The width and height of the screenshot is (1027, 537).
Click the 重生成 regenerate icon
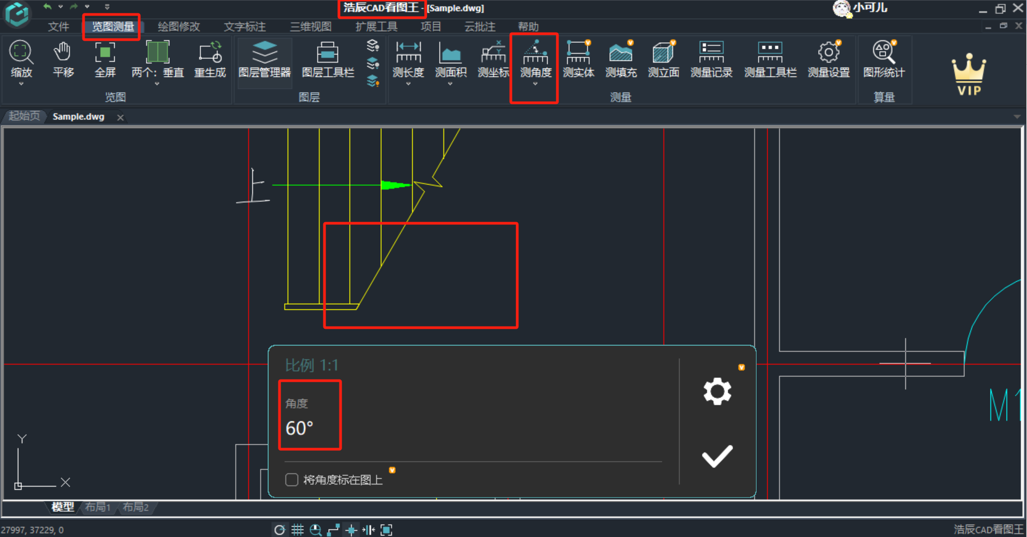pos(210,59)
